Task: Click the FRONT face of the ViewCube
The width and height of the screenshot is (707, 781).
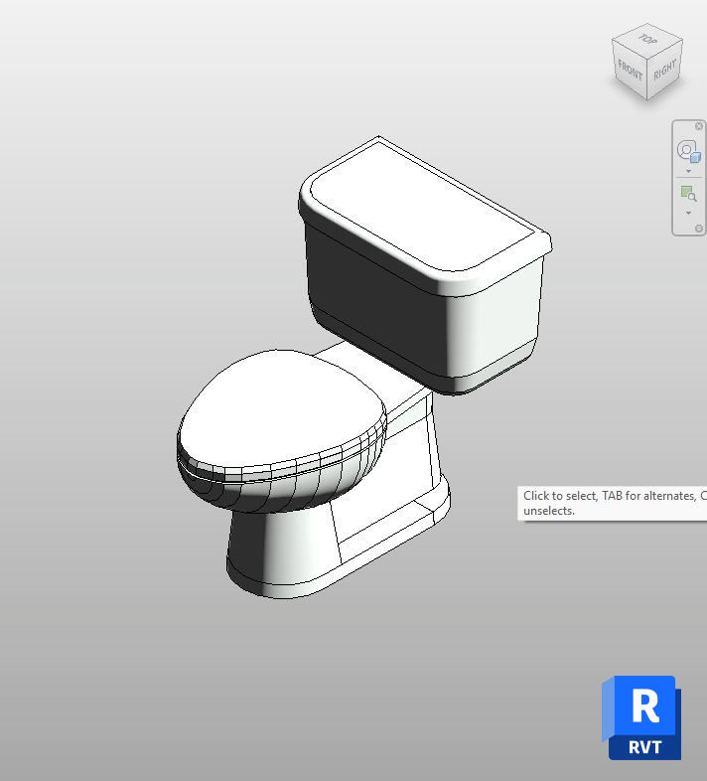Action: click(x=630, y=71)
